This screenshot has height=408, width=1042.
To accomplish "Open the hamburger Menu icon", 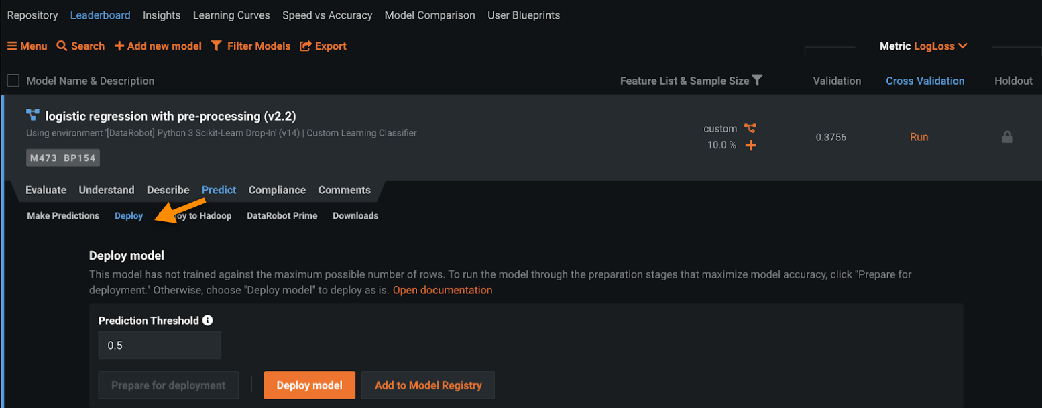I will pos(12,46).
